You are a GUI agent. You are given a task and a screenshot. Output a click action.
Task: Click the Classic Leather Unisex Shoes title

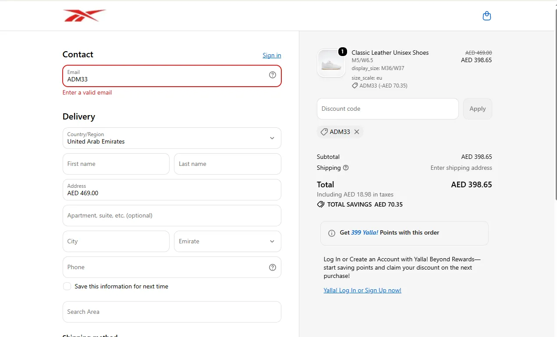pyautogui.click(x=390, y=53)
